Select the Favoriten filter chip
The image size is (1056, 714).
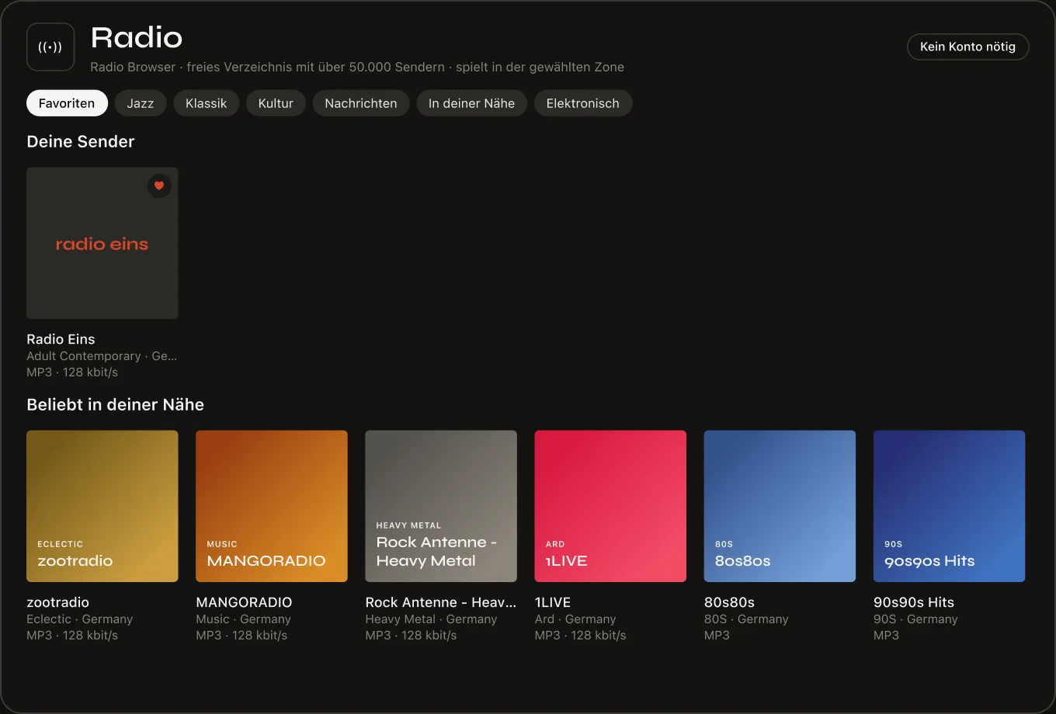[67, 103]
